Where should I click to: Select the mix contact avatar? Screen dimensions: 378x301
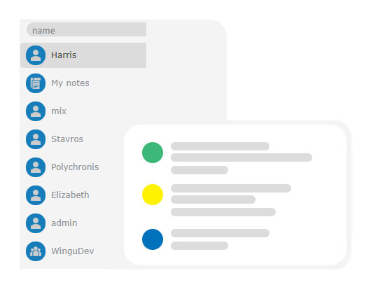[x=36, y=111]
